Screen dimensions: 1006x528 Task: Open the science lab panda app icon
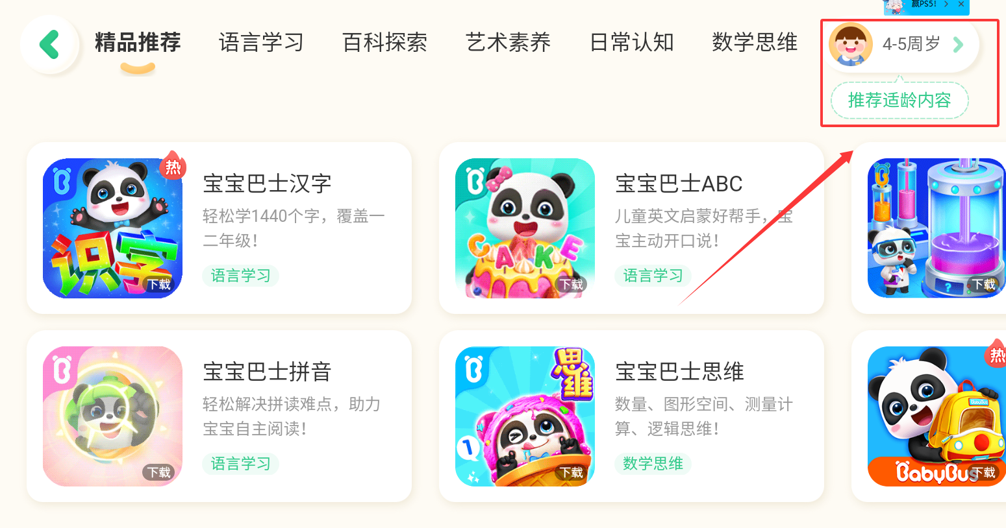937,228
